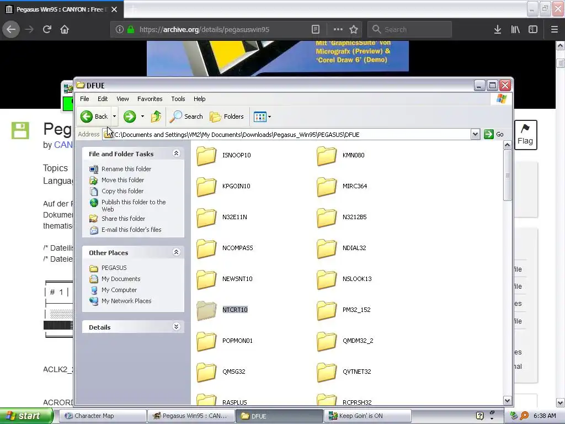The height and width of the screenshot is (424, 565).
Task: Select the ISNOOP10 folder icon
Action: [x=206, y=155]
